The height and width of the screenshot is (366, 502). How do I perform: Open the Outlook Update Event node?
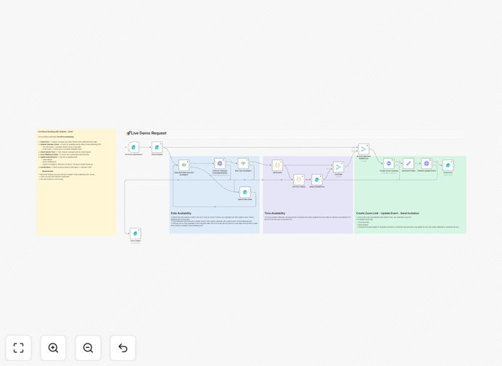[427, 164]
